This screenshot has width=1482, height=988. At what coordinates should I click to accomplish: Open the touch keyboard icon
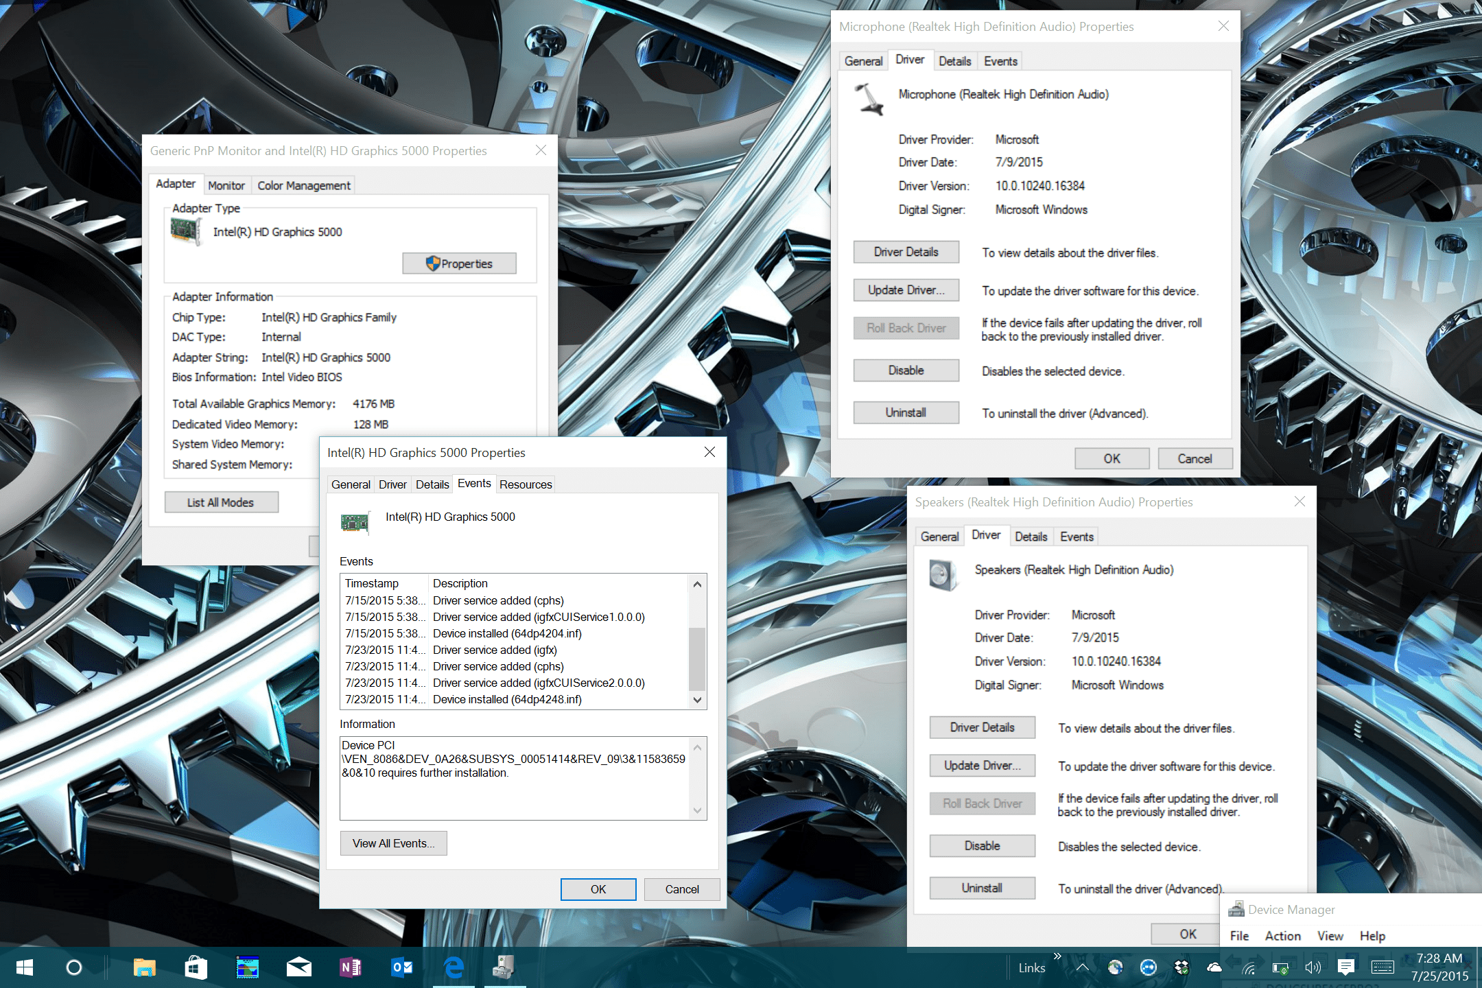[x=1382, y=967]
